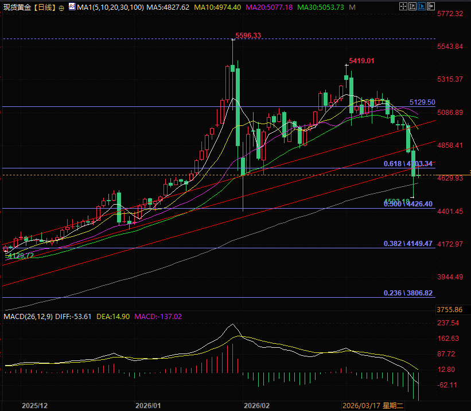Screen dimensions: 471x411
Task: Click the axis-with-left-arrow chart icon
Action: click(x=412, y=6)
